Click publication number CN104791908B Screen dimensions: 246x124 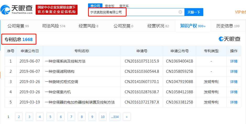(179, 82)
